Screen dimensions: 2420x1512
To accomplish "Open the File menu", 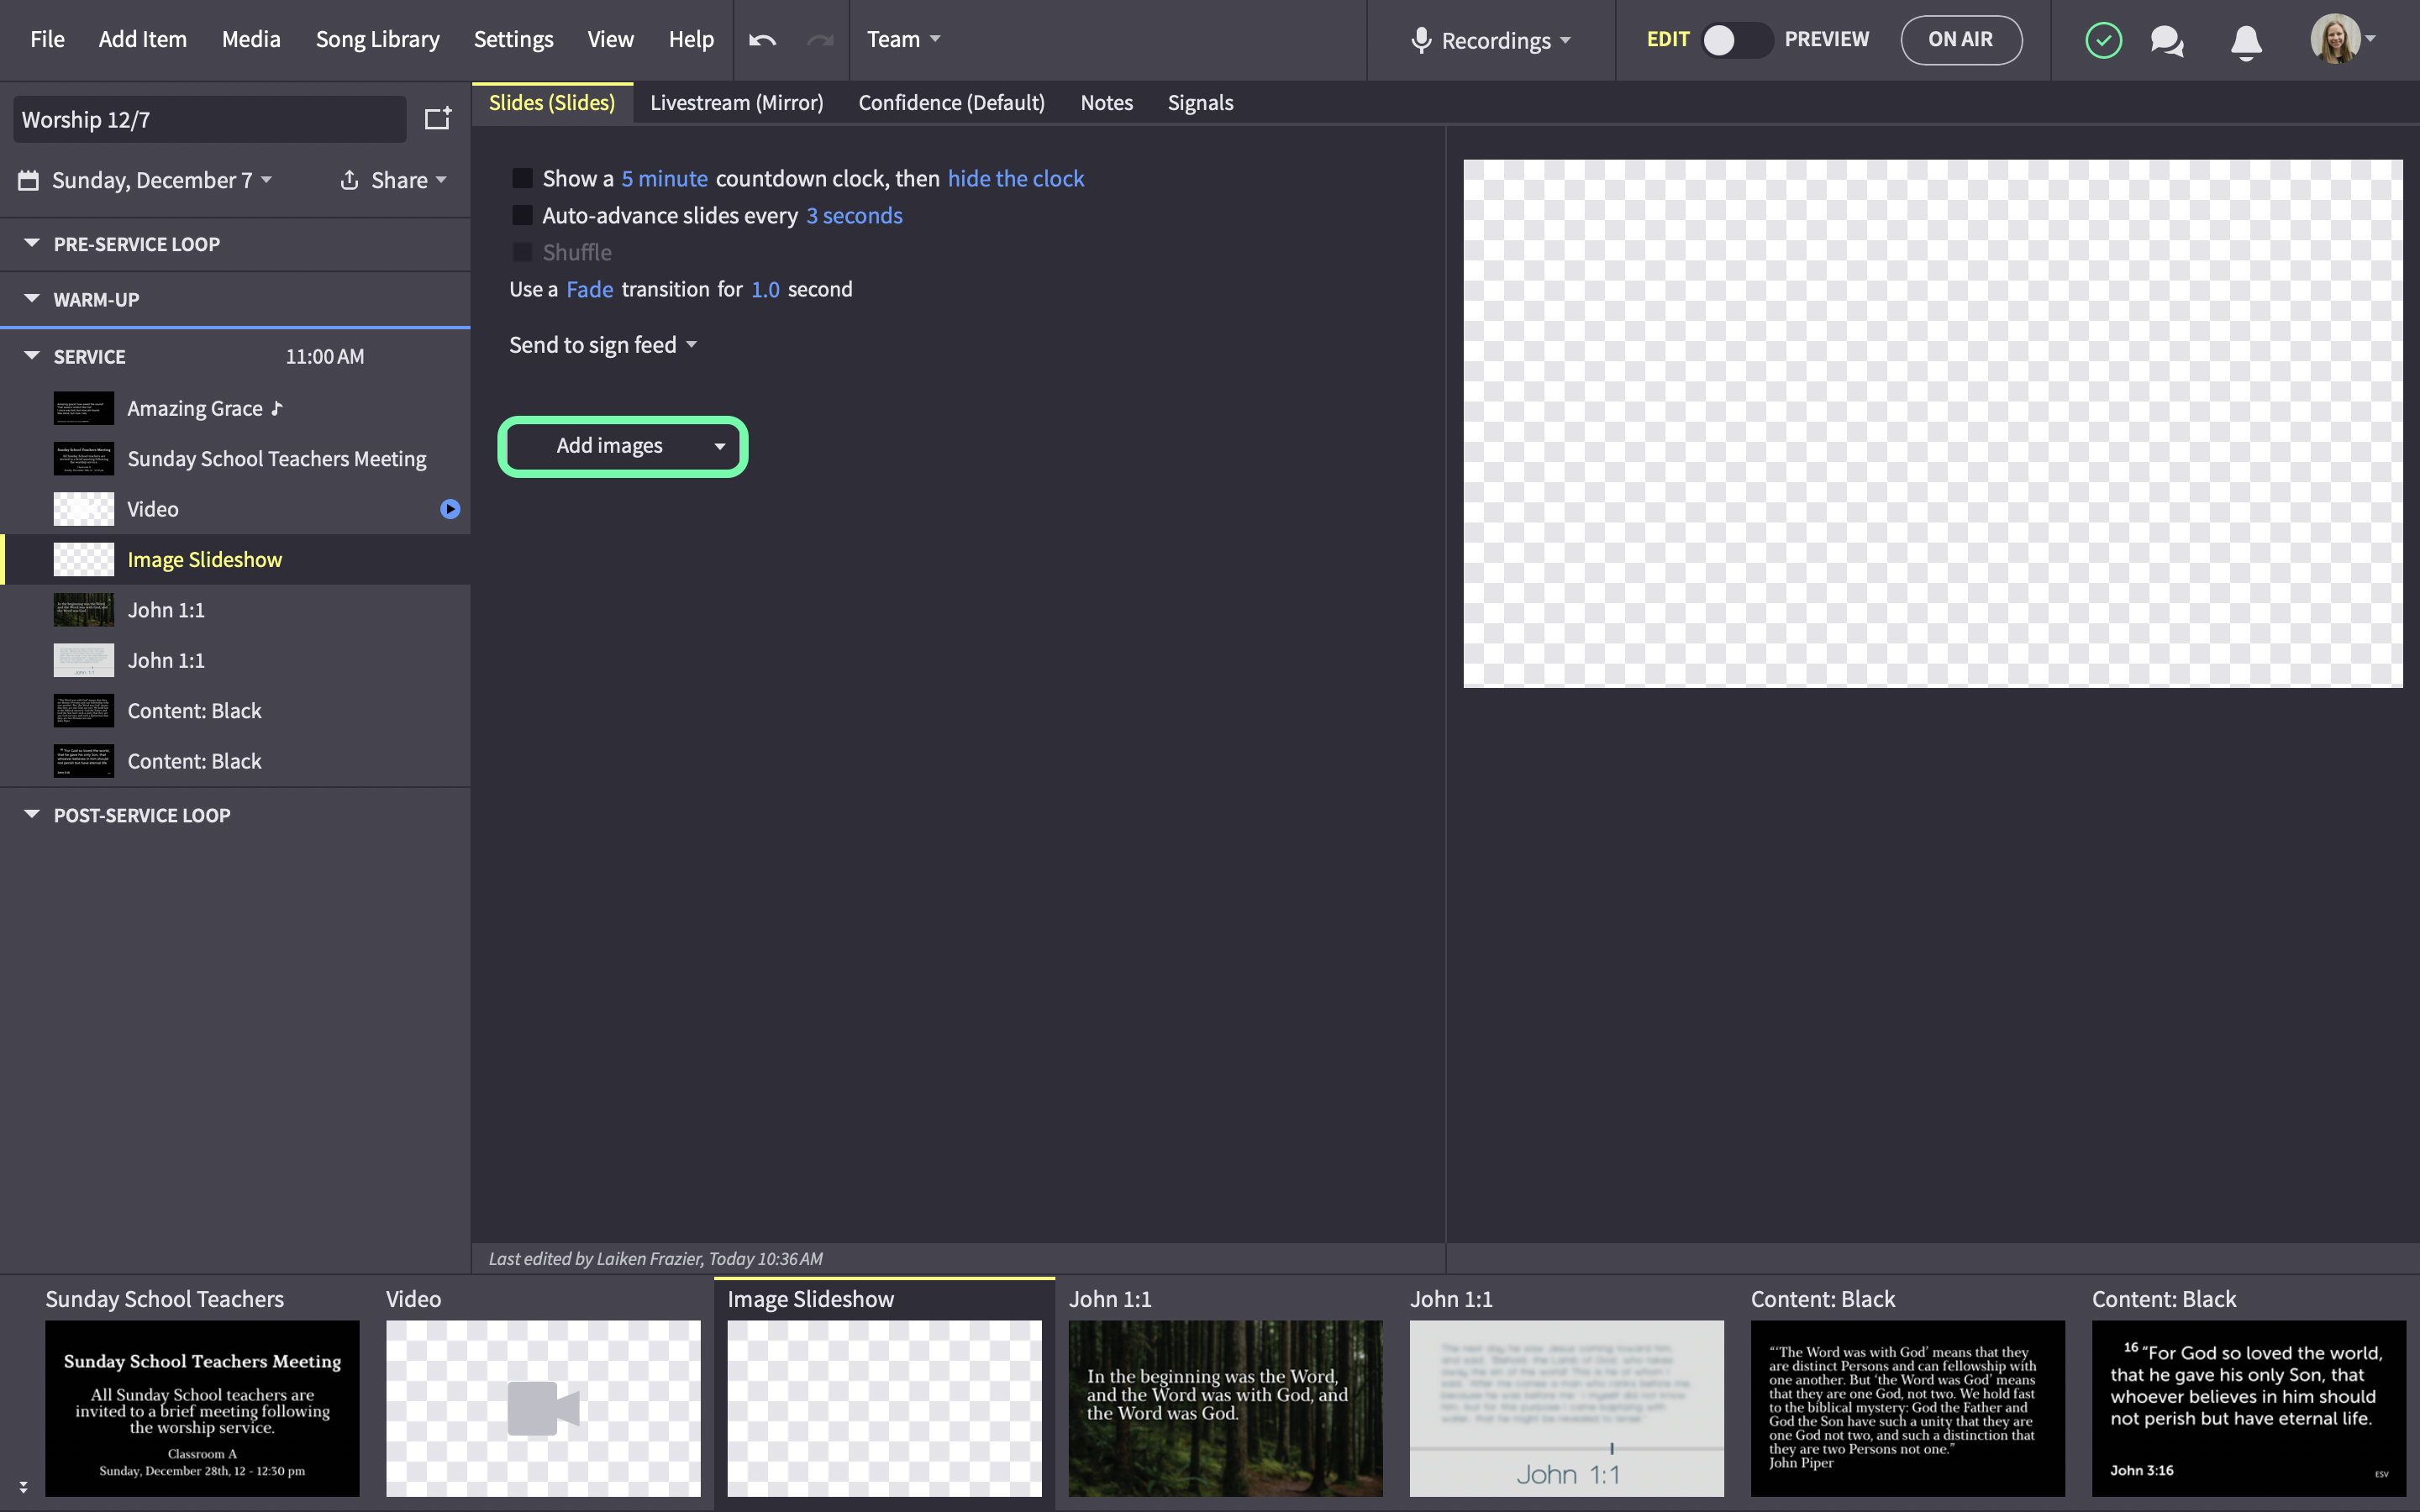I will [x=47, y=39].
